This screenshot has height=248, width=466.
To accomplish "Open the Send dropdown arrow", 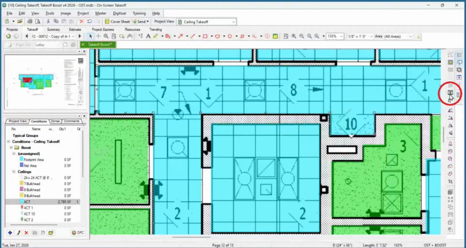I will (x=148, y=21).
